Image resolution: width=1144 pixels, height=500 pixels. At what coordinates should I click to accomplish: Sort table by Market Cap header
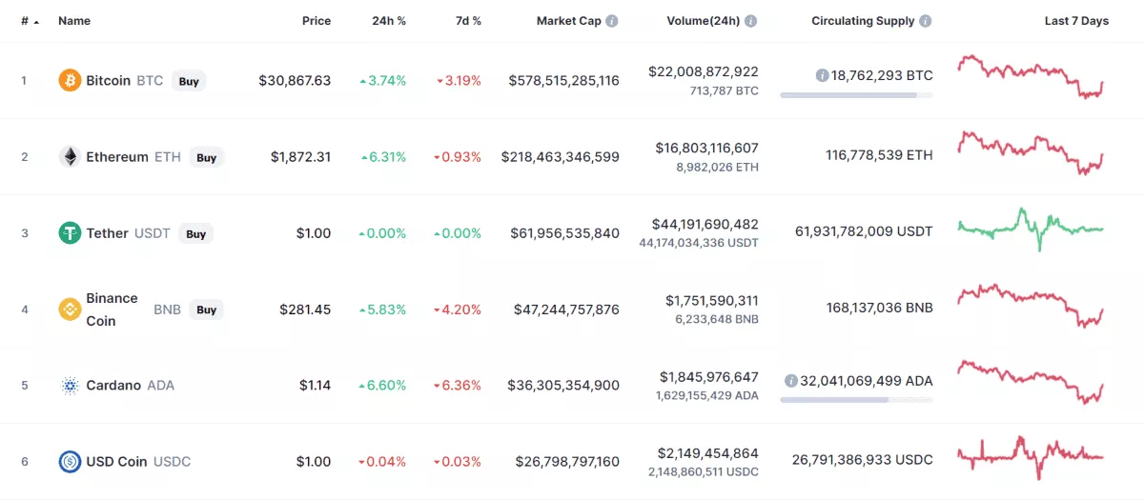[569, 21]
